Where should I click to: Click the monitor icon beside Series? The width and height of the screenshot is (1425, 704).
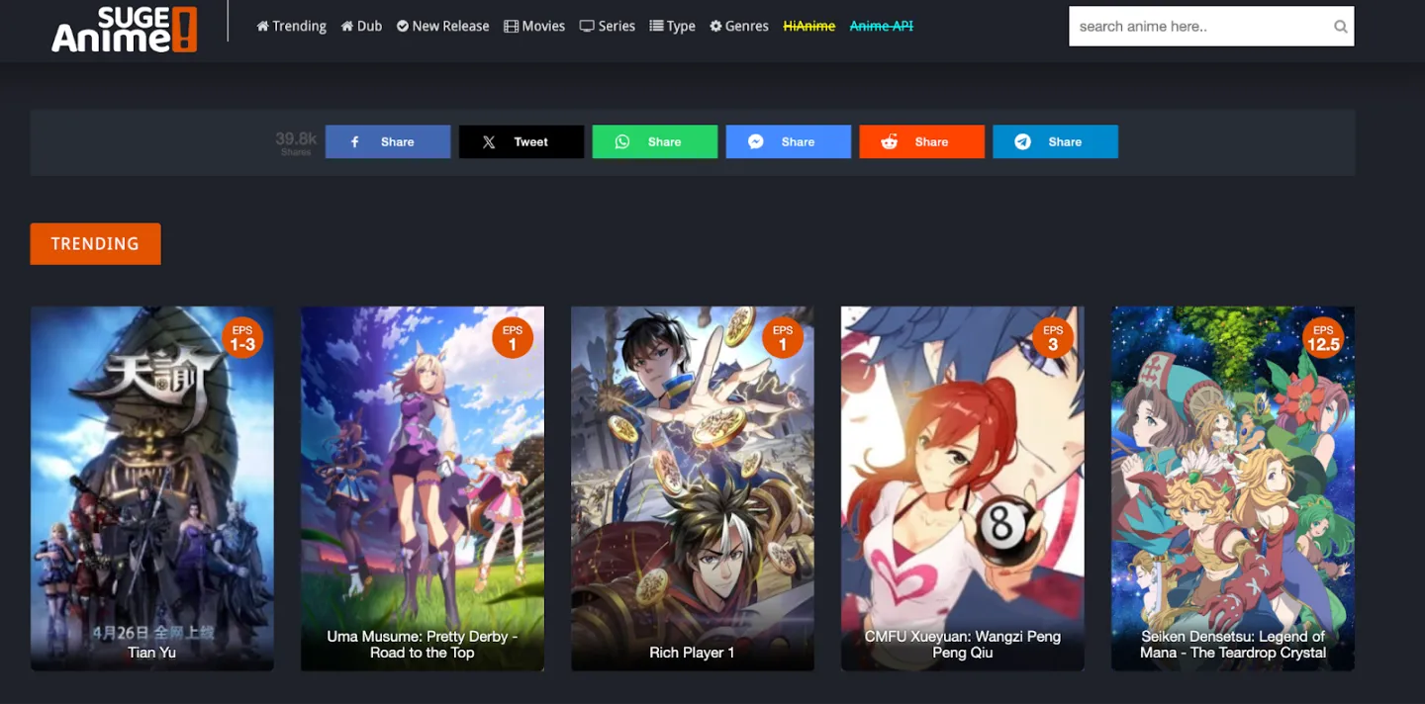click(587, 26)
